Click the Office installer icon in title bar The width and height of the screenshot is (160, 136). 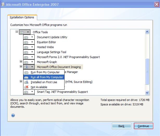click(x=3, y=4)
